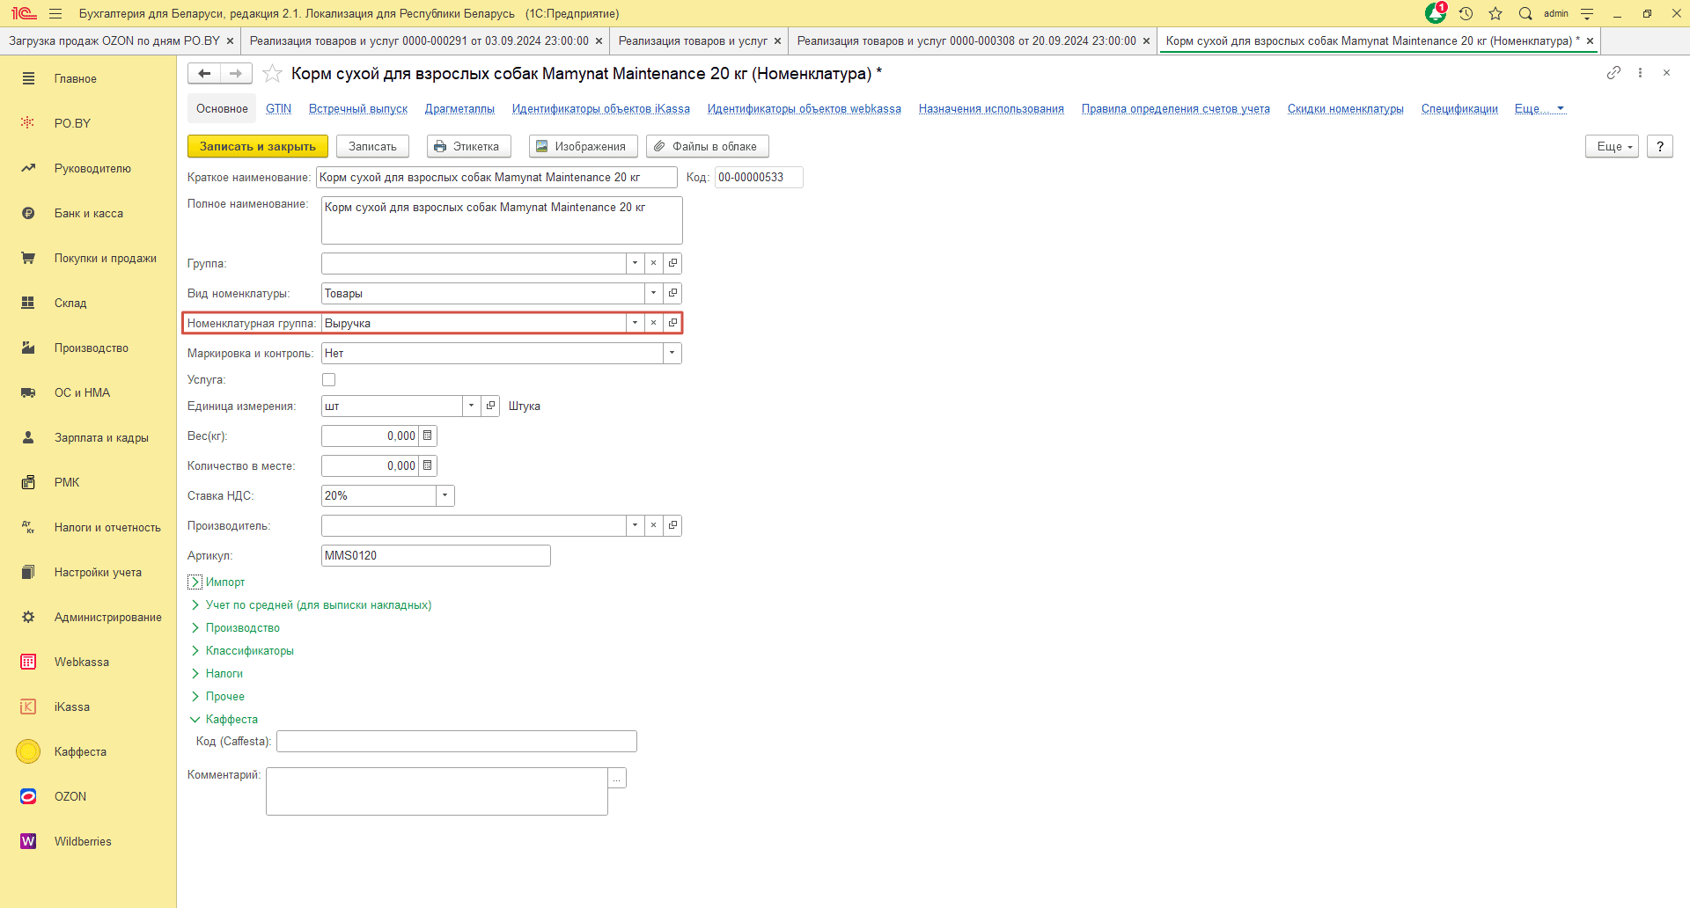Open the notifications bell icon
This screenshot has width=1690, height=908.
(x=1436, y=13)
